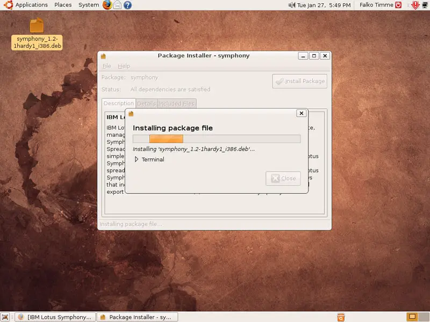Screen dimensions: 430x322
Task: Open the Applications menu
Action: pos(26,5)
